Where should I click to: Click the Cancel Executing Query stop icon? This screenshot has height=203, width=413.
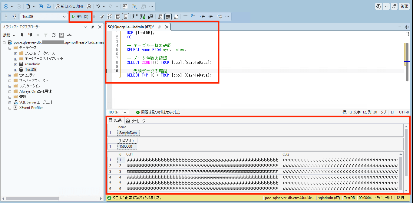click(x=94, y=17)
